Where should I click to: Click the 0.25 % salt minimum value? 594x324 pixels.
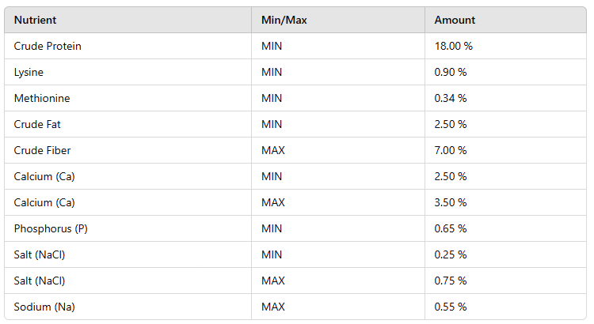point(451,254)
